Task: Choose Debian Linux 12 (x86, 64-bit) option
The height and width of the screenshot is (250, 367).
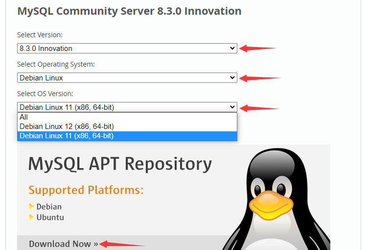Action: (x=127, y=126)
